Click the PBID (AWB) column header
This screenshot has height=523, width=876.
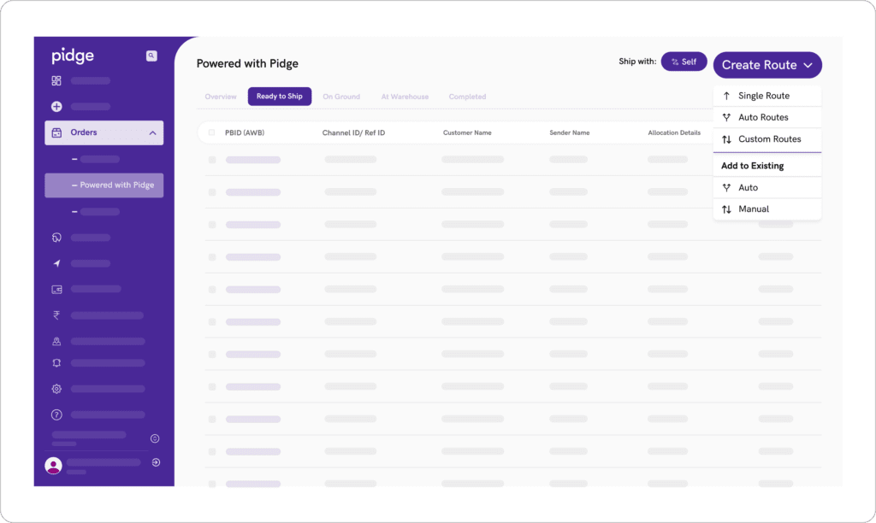click(x=245, y=132)
